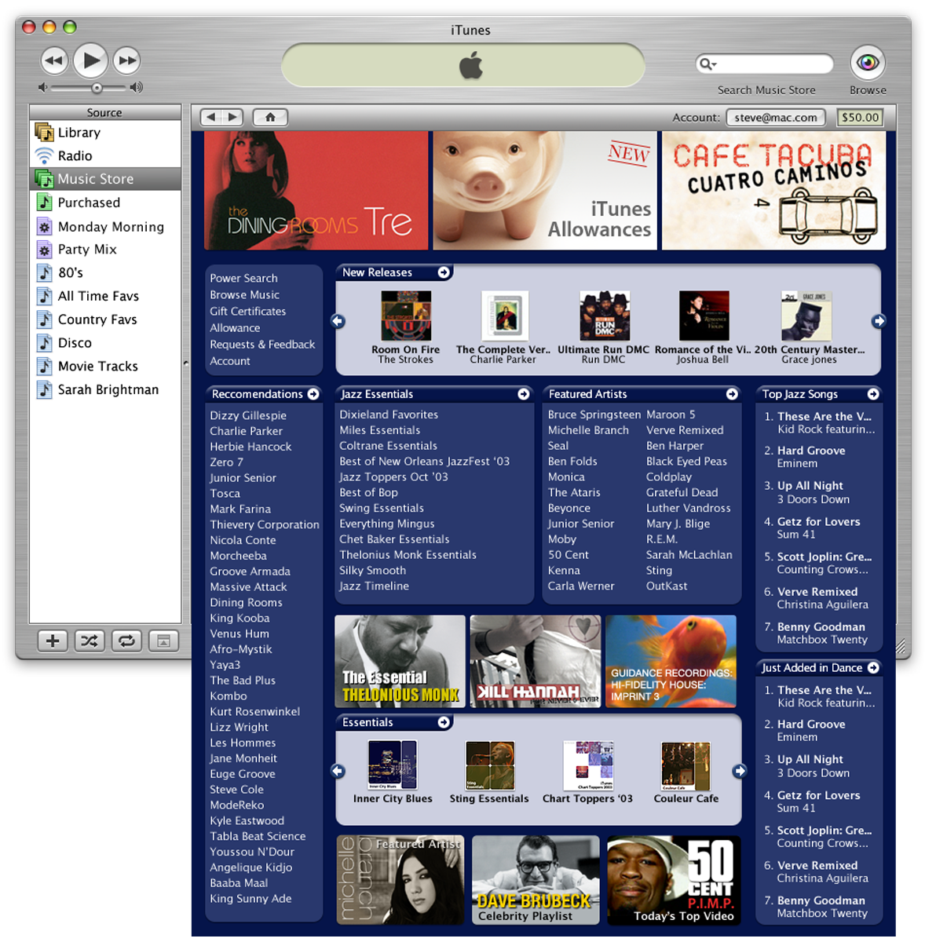Select Music Store source item
The image size is (925, 942).
click(105, 179)
